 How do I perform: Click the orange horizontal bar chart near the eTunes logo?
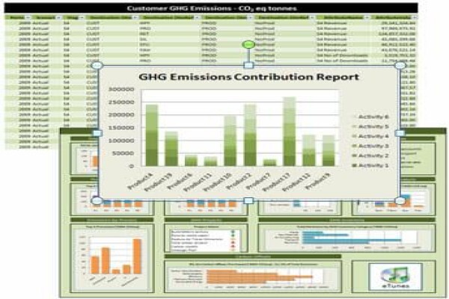click(253, 277)
